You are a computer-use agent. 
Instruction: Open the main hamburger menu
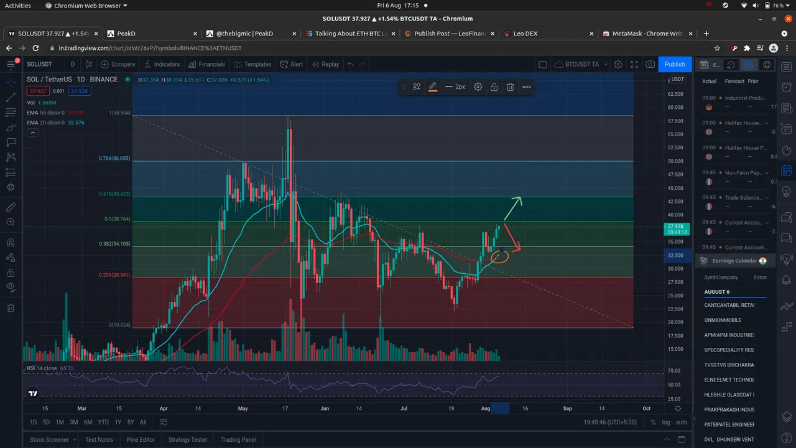point(11,64)
